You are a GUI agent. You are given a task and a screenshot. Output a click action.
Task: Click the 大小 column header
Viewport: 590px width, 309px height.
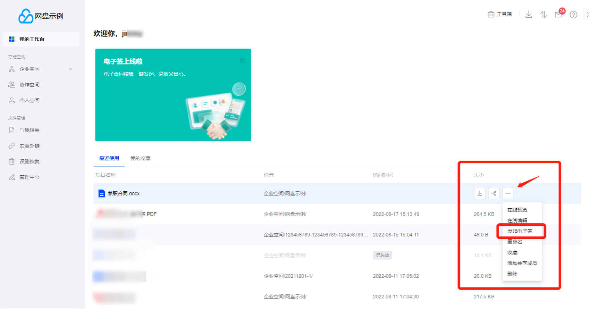tap(479, 175)
